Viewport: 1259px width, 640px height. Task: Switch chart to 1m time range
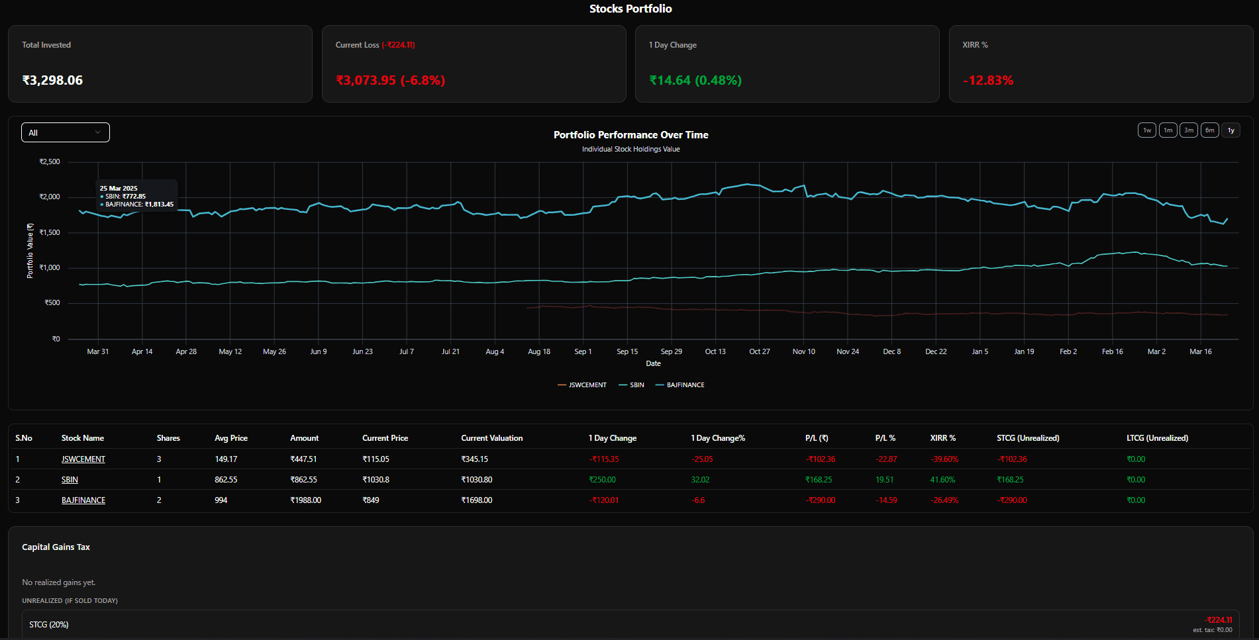coord(1168,130)
